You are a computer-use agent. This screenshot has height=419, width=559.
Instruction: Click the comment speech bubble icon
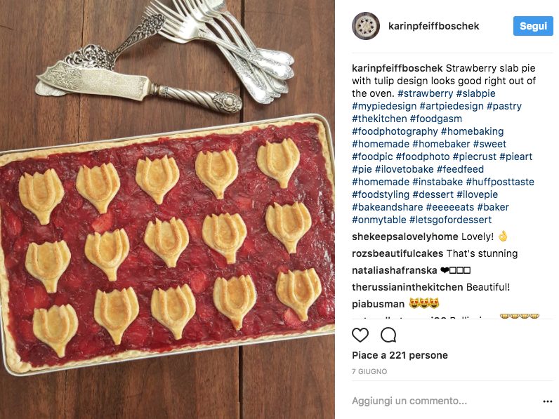tap(388, 335)
